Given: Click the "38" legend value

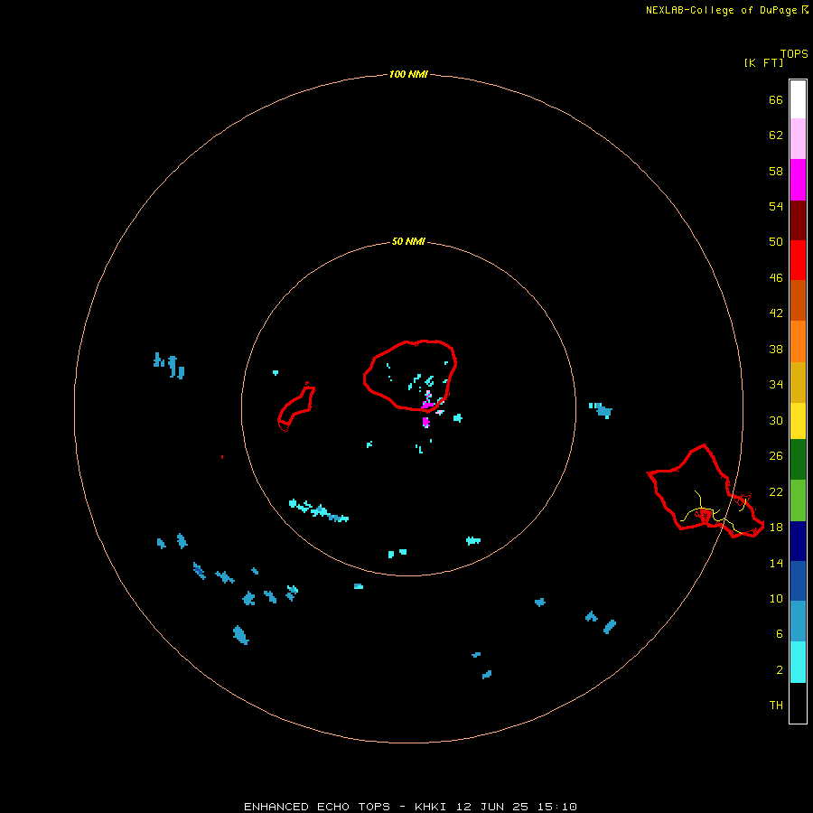Looking at the screenshot, I should point(776,349).
